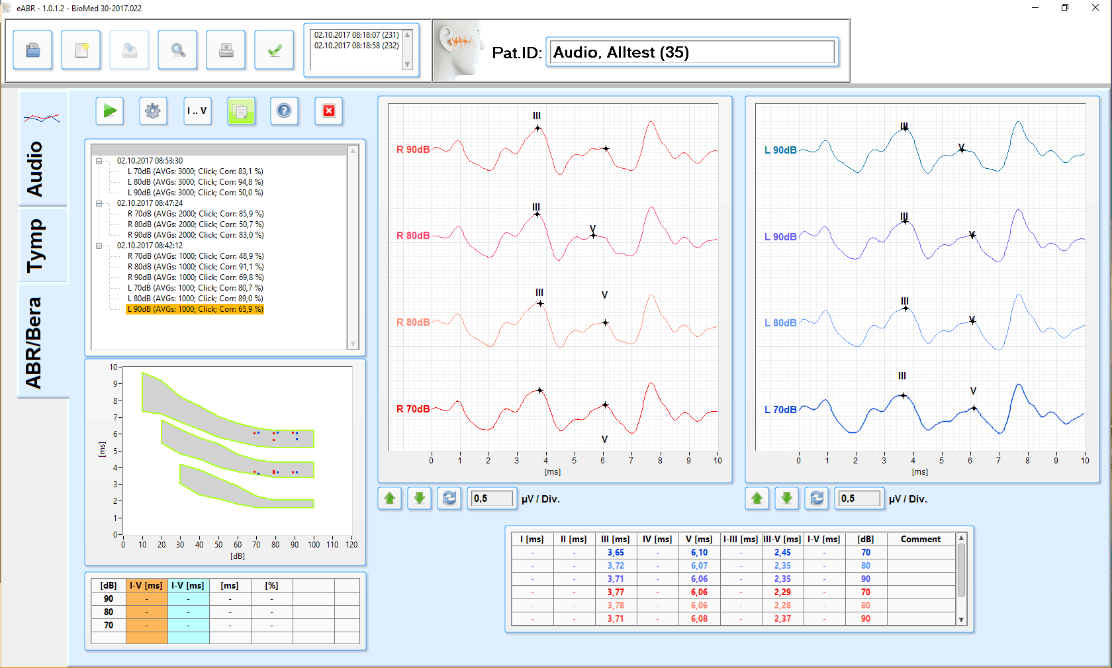
Task: Collapse the 02.10.2017 08:53:30 tree node
Action: 99,161
